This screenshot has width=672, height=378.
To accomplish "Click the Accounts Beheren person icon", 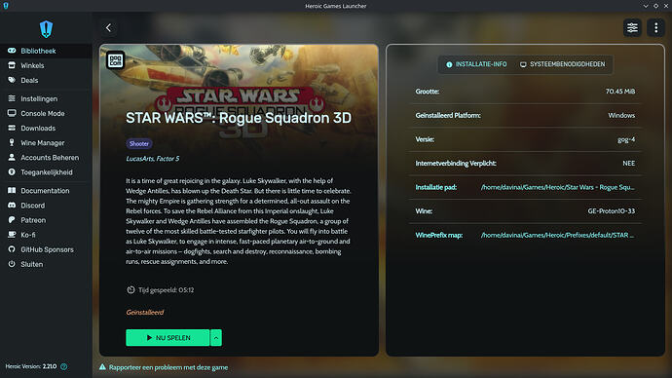I will [x=12, y=157].
